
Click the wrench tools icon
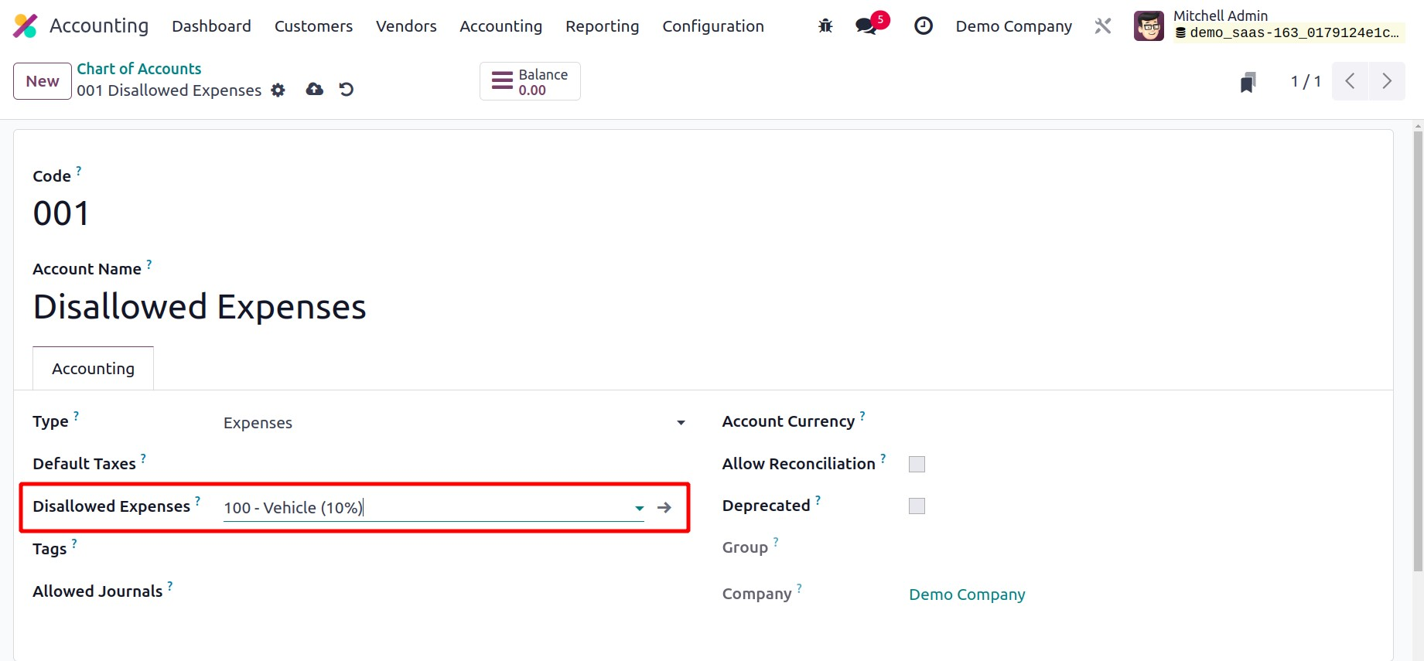point(1103,26)
